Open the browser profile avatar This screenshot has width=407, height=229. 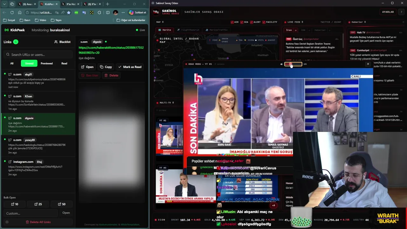click(115, 12)
